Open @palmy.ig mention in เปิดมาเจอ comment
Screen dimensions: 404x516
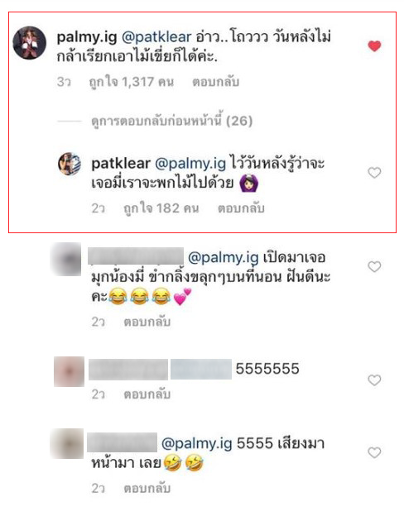point(224,257)
